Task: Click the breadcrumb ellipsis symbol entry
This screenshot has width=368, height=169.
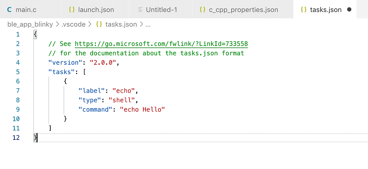Action: coord(148,25)
